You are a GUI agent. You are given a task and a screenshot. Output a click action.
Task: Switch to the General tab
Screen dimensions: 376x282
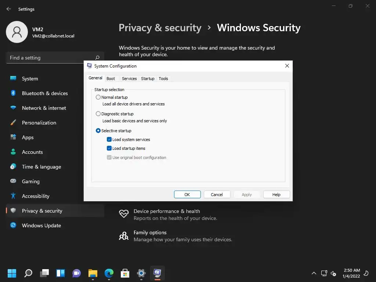[x=95, y=78]
